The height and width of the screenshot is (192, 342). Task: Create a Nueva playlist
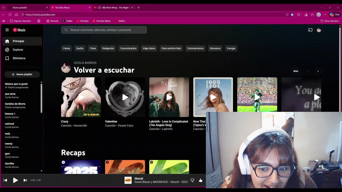(x=22, y=74)
